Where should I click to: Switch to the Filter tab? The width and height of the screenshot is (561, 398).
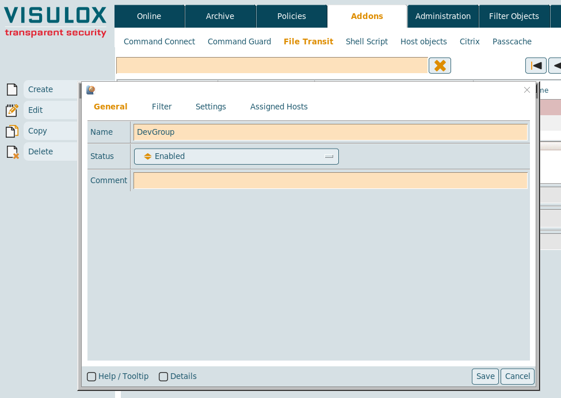pos(162,107)
